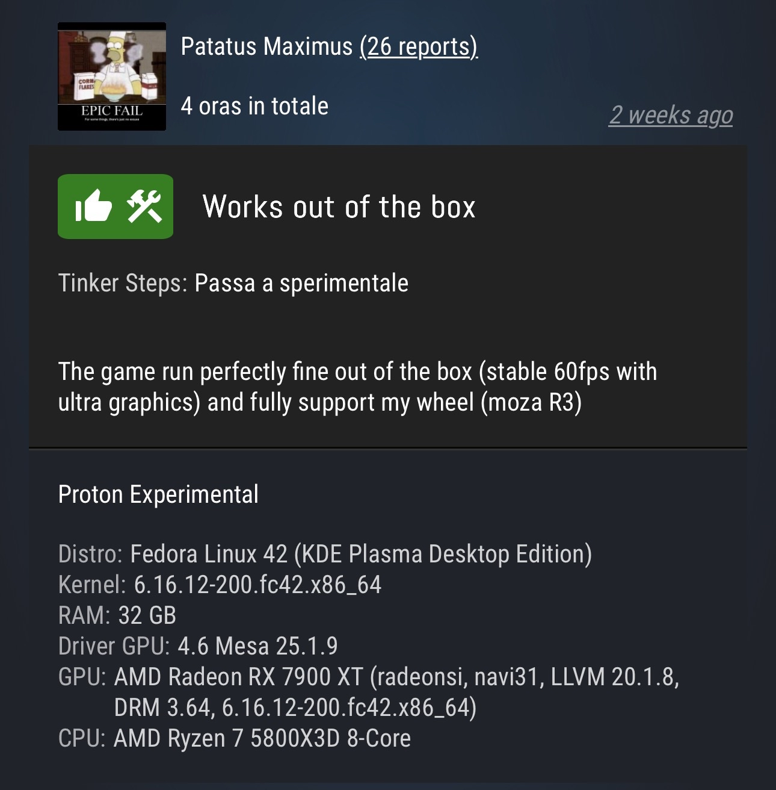Click the 'Works out of the box' heading
The width and height of the screenshot is (776, 790).
click(339, 207)
